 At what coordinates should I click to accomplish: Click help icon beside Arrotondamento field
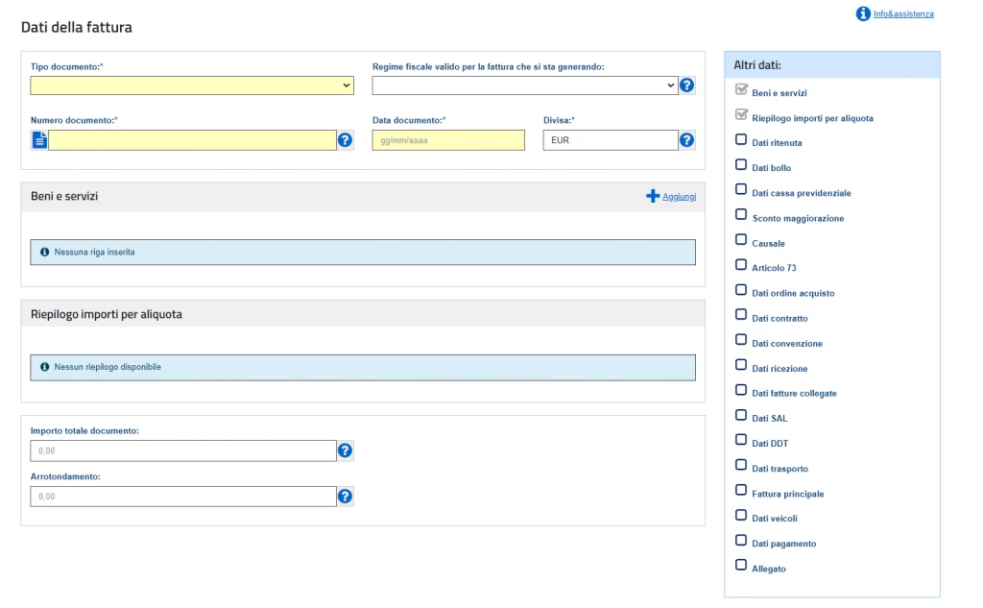346,497
